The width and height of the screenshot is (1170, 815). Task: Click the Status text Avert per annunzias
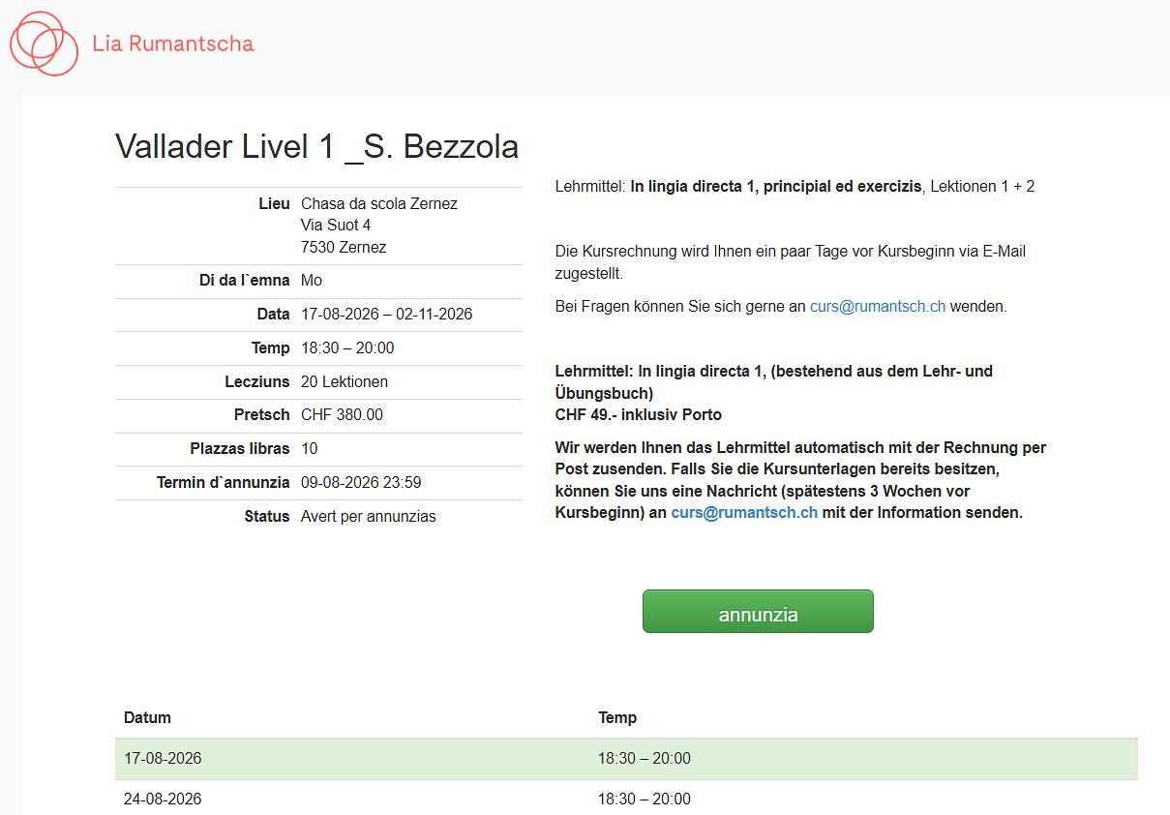click(x=369, y=517)
